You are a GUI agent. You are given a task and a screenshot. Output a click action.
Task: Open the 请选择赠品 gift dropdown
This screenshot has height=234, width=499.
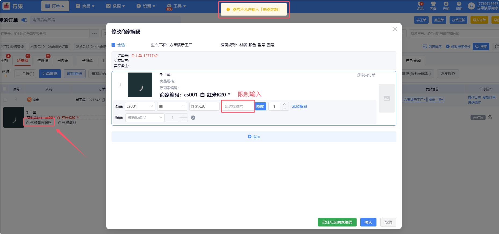pos(145,118)
